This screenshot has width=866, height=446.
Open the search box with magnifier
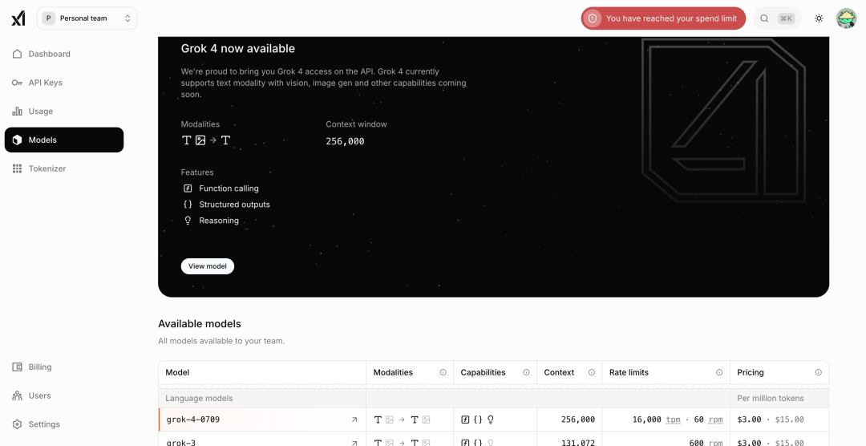pos(778,18)
